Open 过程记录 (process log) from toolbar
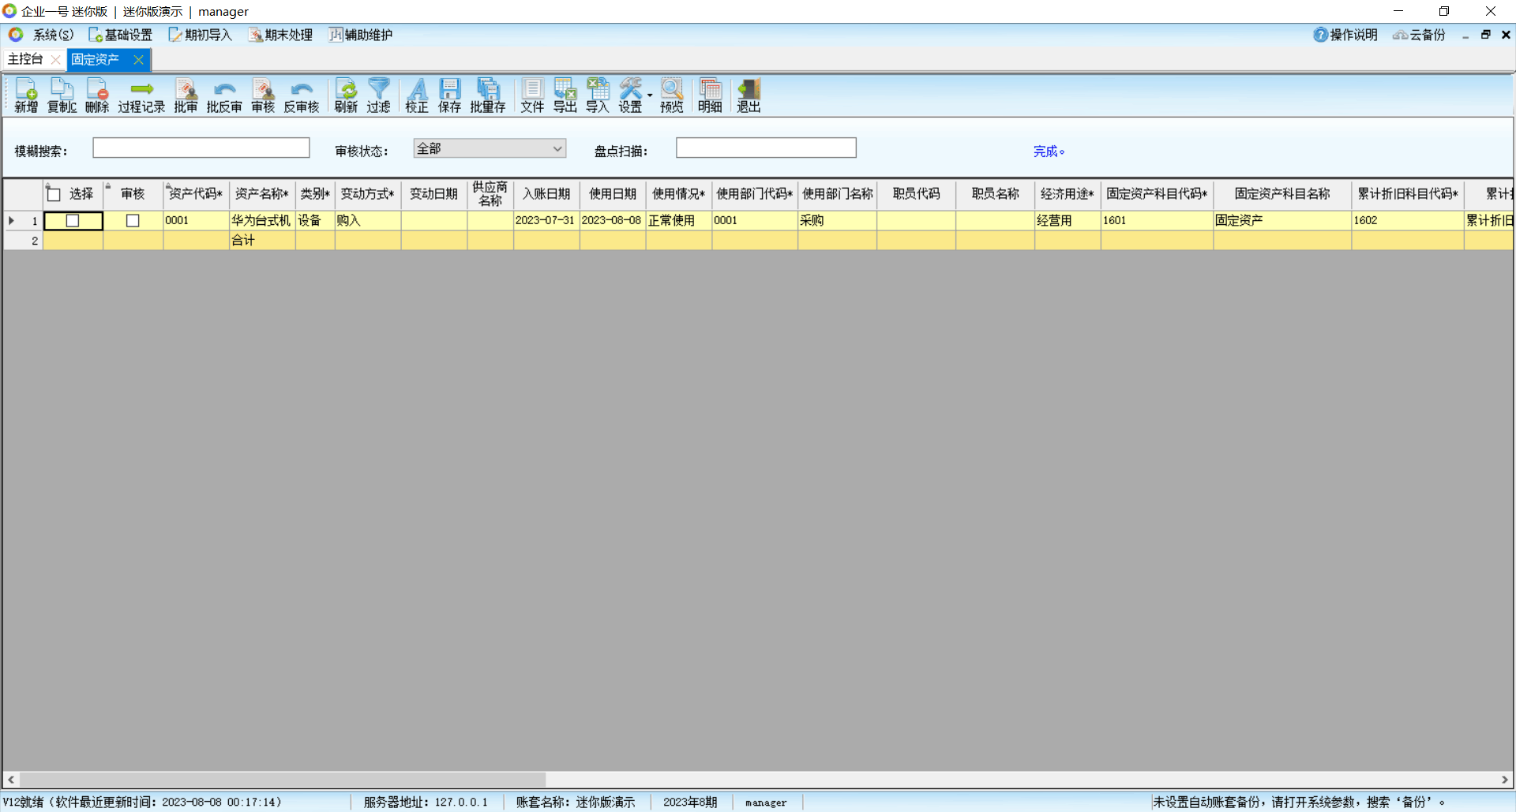The height and width of the screenshot is (812, 1516). coord(141,95)
